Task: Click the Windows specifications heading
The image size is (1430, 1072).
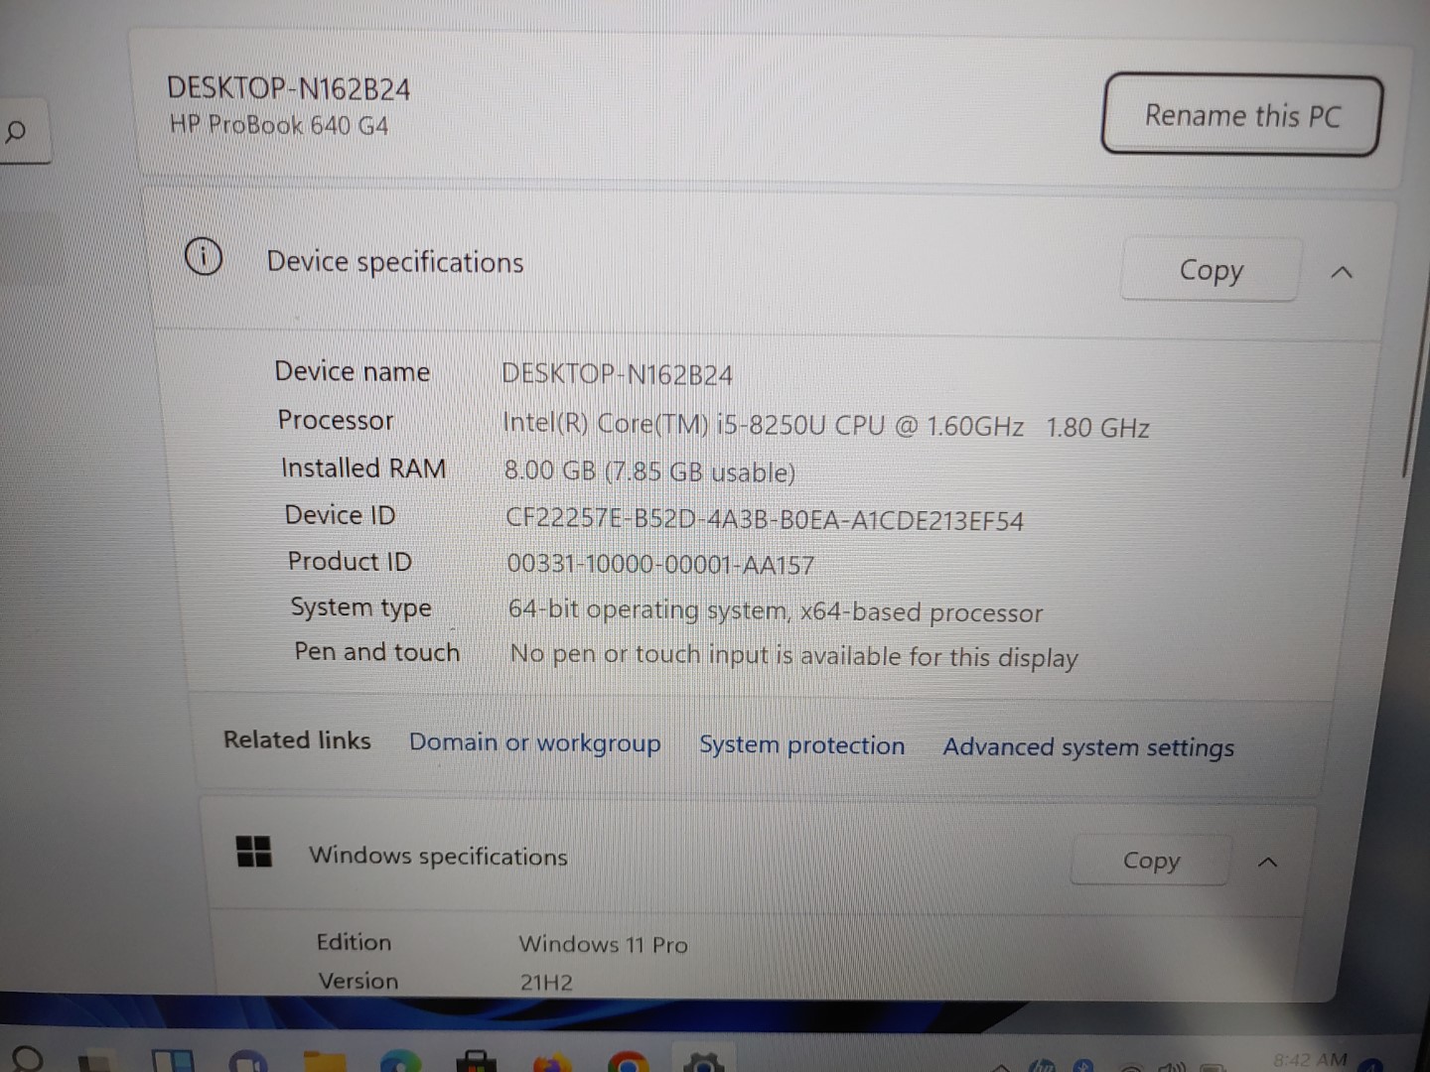Action: (438, 856)
